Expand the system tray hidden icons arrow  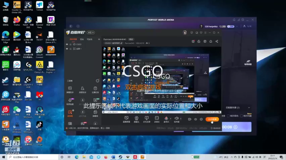click(232, 157)
